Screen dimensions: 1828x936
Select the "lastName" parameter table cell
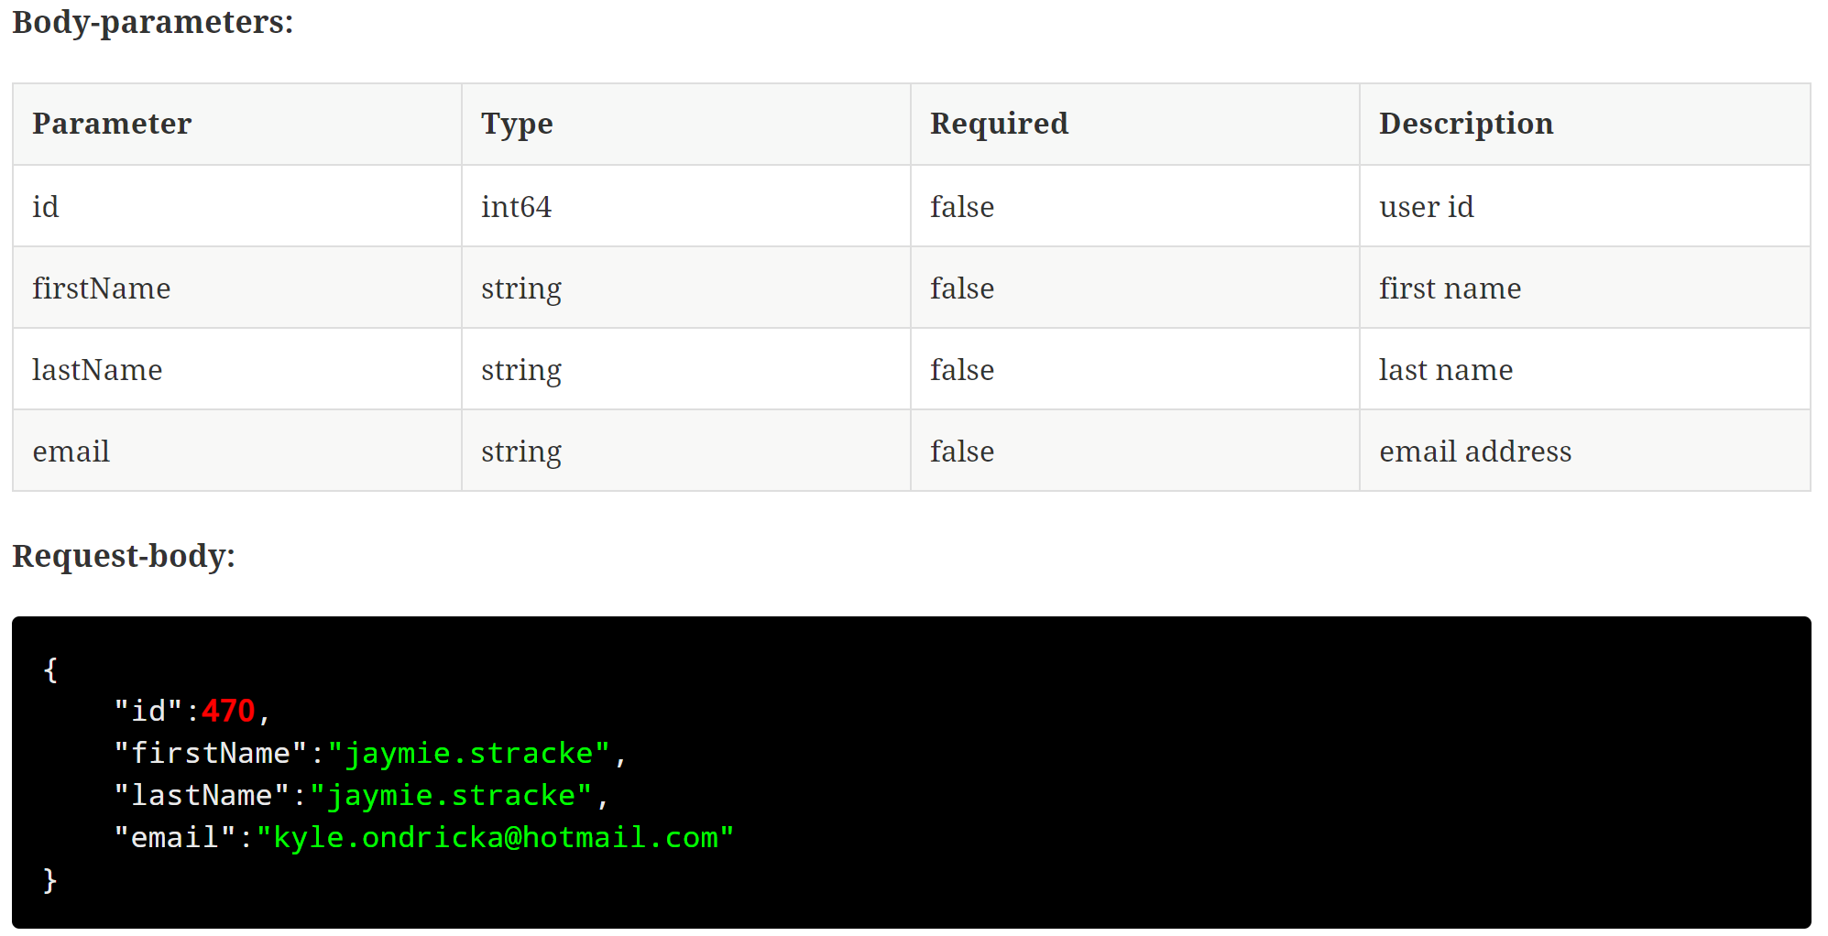coord(97,370)
